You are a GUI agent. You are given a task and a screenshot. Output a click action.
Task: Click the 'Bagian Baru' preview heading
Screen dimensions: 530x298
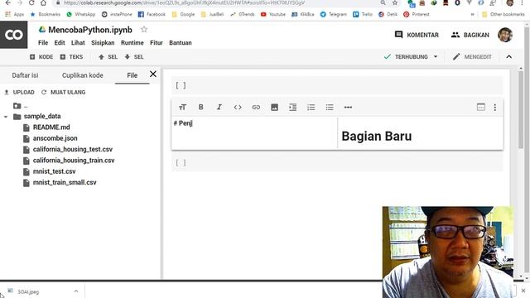pyautogui.click(x=377, y=136)
